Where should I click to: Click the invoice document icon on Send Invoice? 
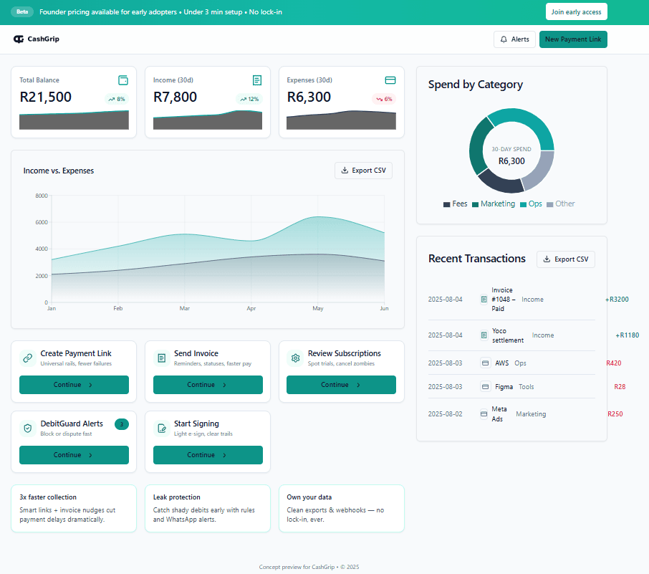pyautogui.click(x=161, y=357)
